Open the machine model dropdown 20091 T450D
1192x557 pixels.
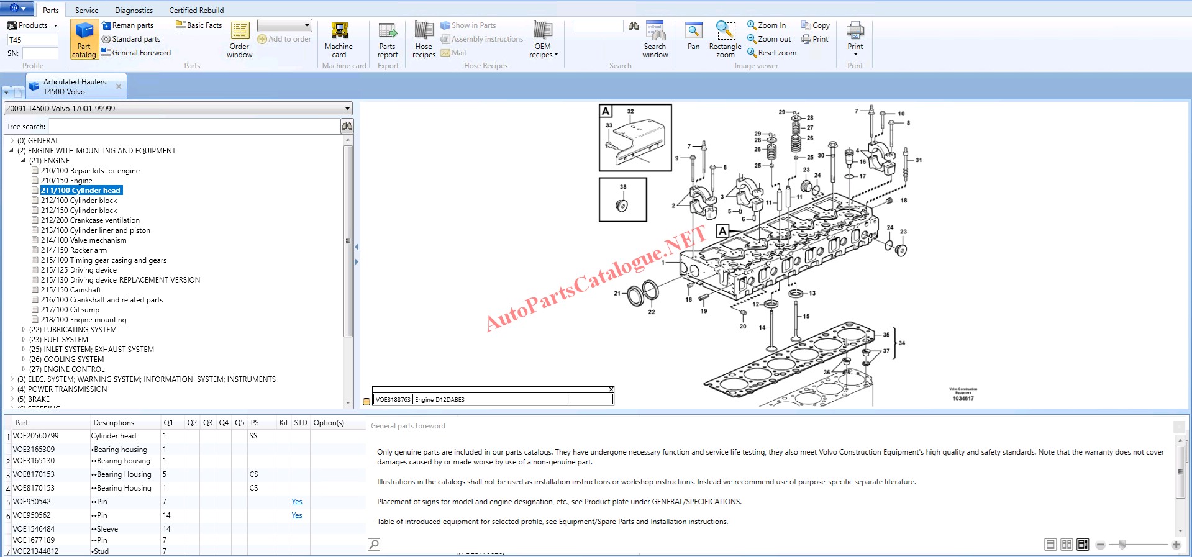[347, 109]
